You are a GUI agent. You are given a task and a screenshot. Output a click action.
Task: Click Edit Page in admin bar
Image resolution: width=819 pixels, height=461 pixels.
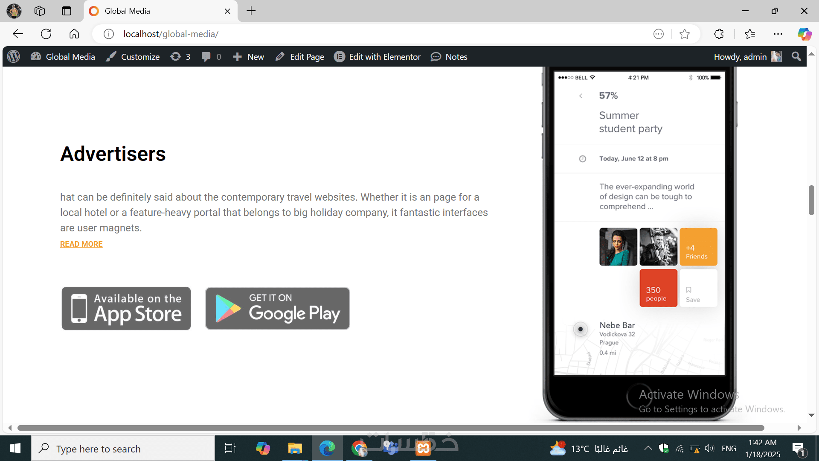coord(300,57)
